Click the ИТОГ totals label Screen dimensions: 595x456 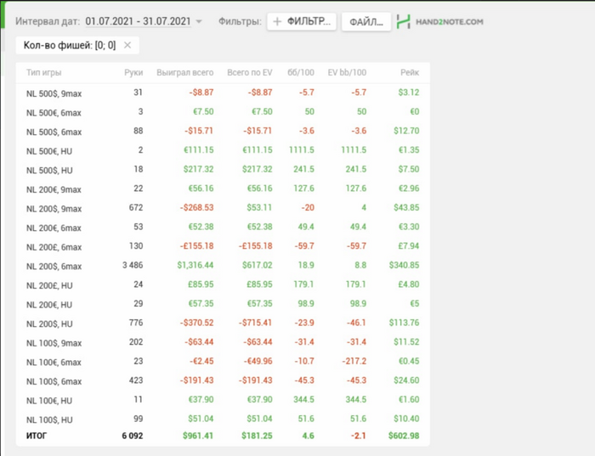tap(37, 436)
